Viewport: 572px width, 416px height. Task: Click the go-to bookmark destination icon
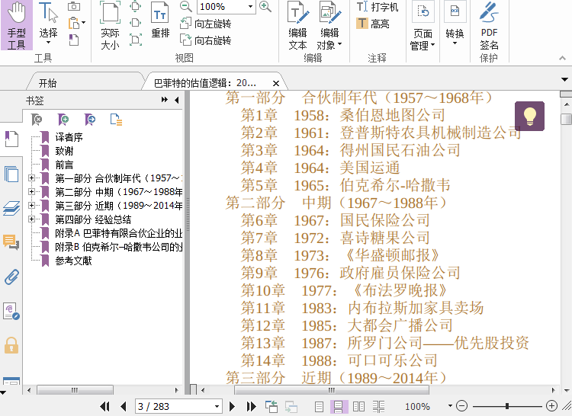[x=90, y=119]
